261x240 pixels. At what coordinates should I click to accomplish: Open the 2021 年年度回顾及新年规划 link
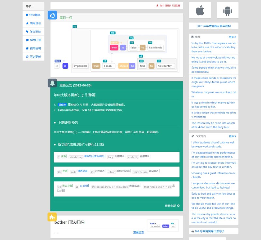214,26
